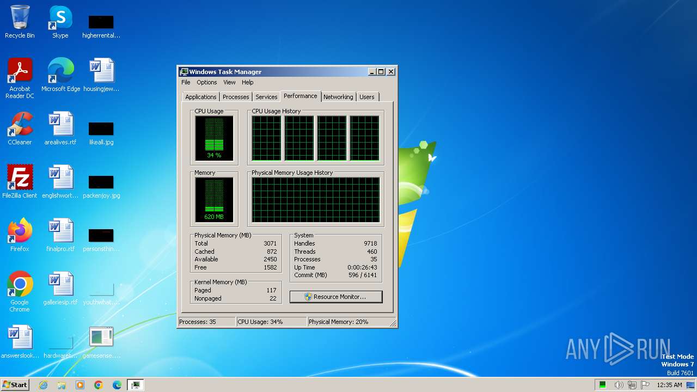The image size is (697, 392).
Task: Click the last CPU Usage History graph
Action: [365, 138]
